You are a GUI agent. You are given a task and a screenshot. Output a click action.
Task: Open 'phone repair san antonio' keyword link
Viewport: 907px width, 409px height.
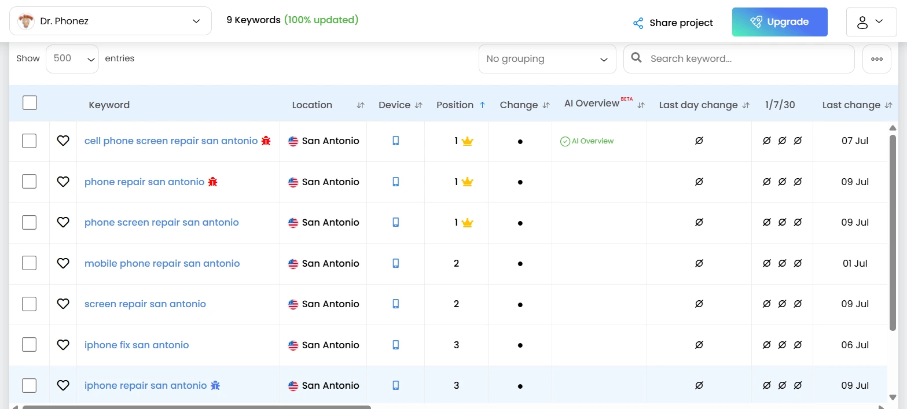tap(144, 182)
